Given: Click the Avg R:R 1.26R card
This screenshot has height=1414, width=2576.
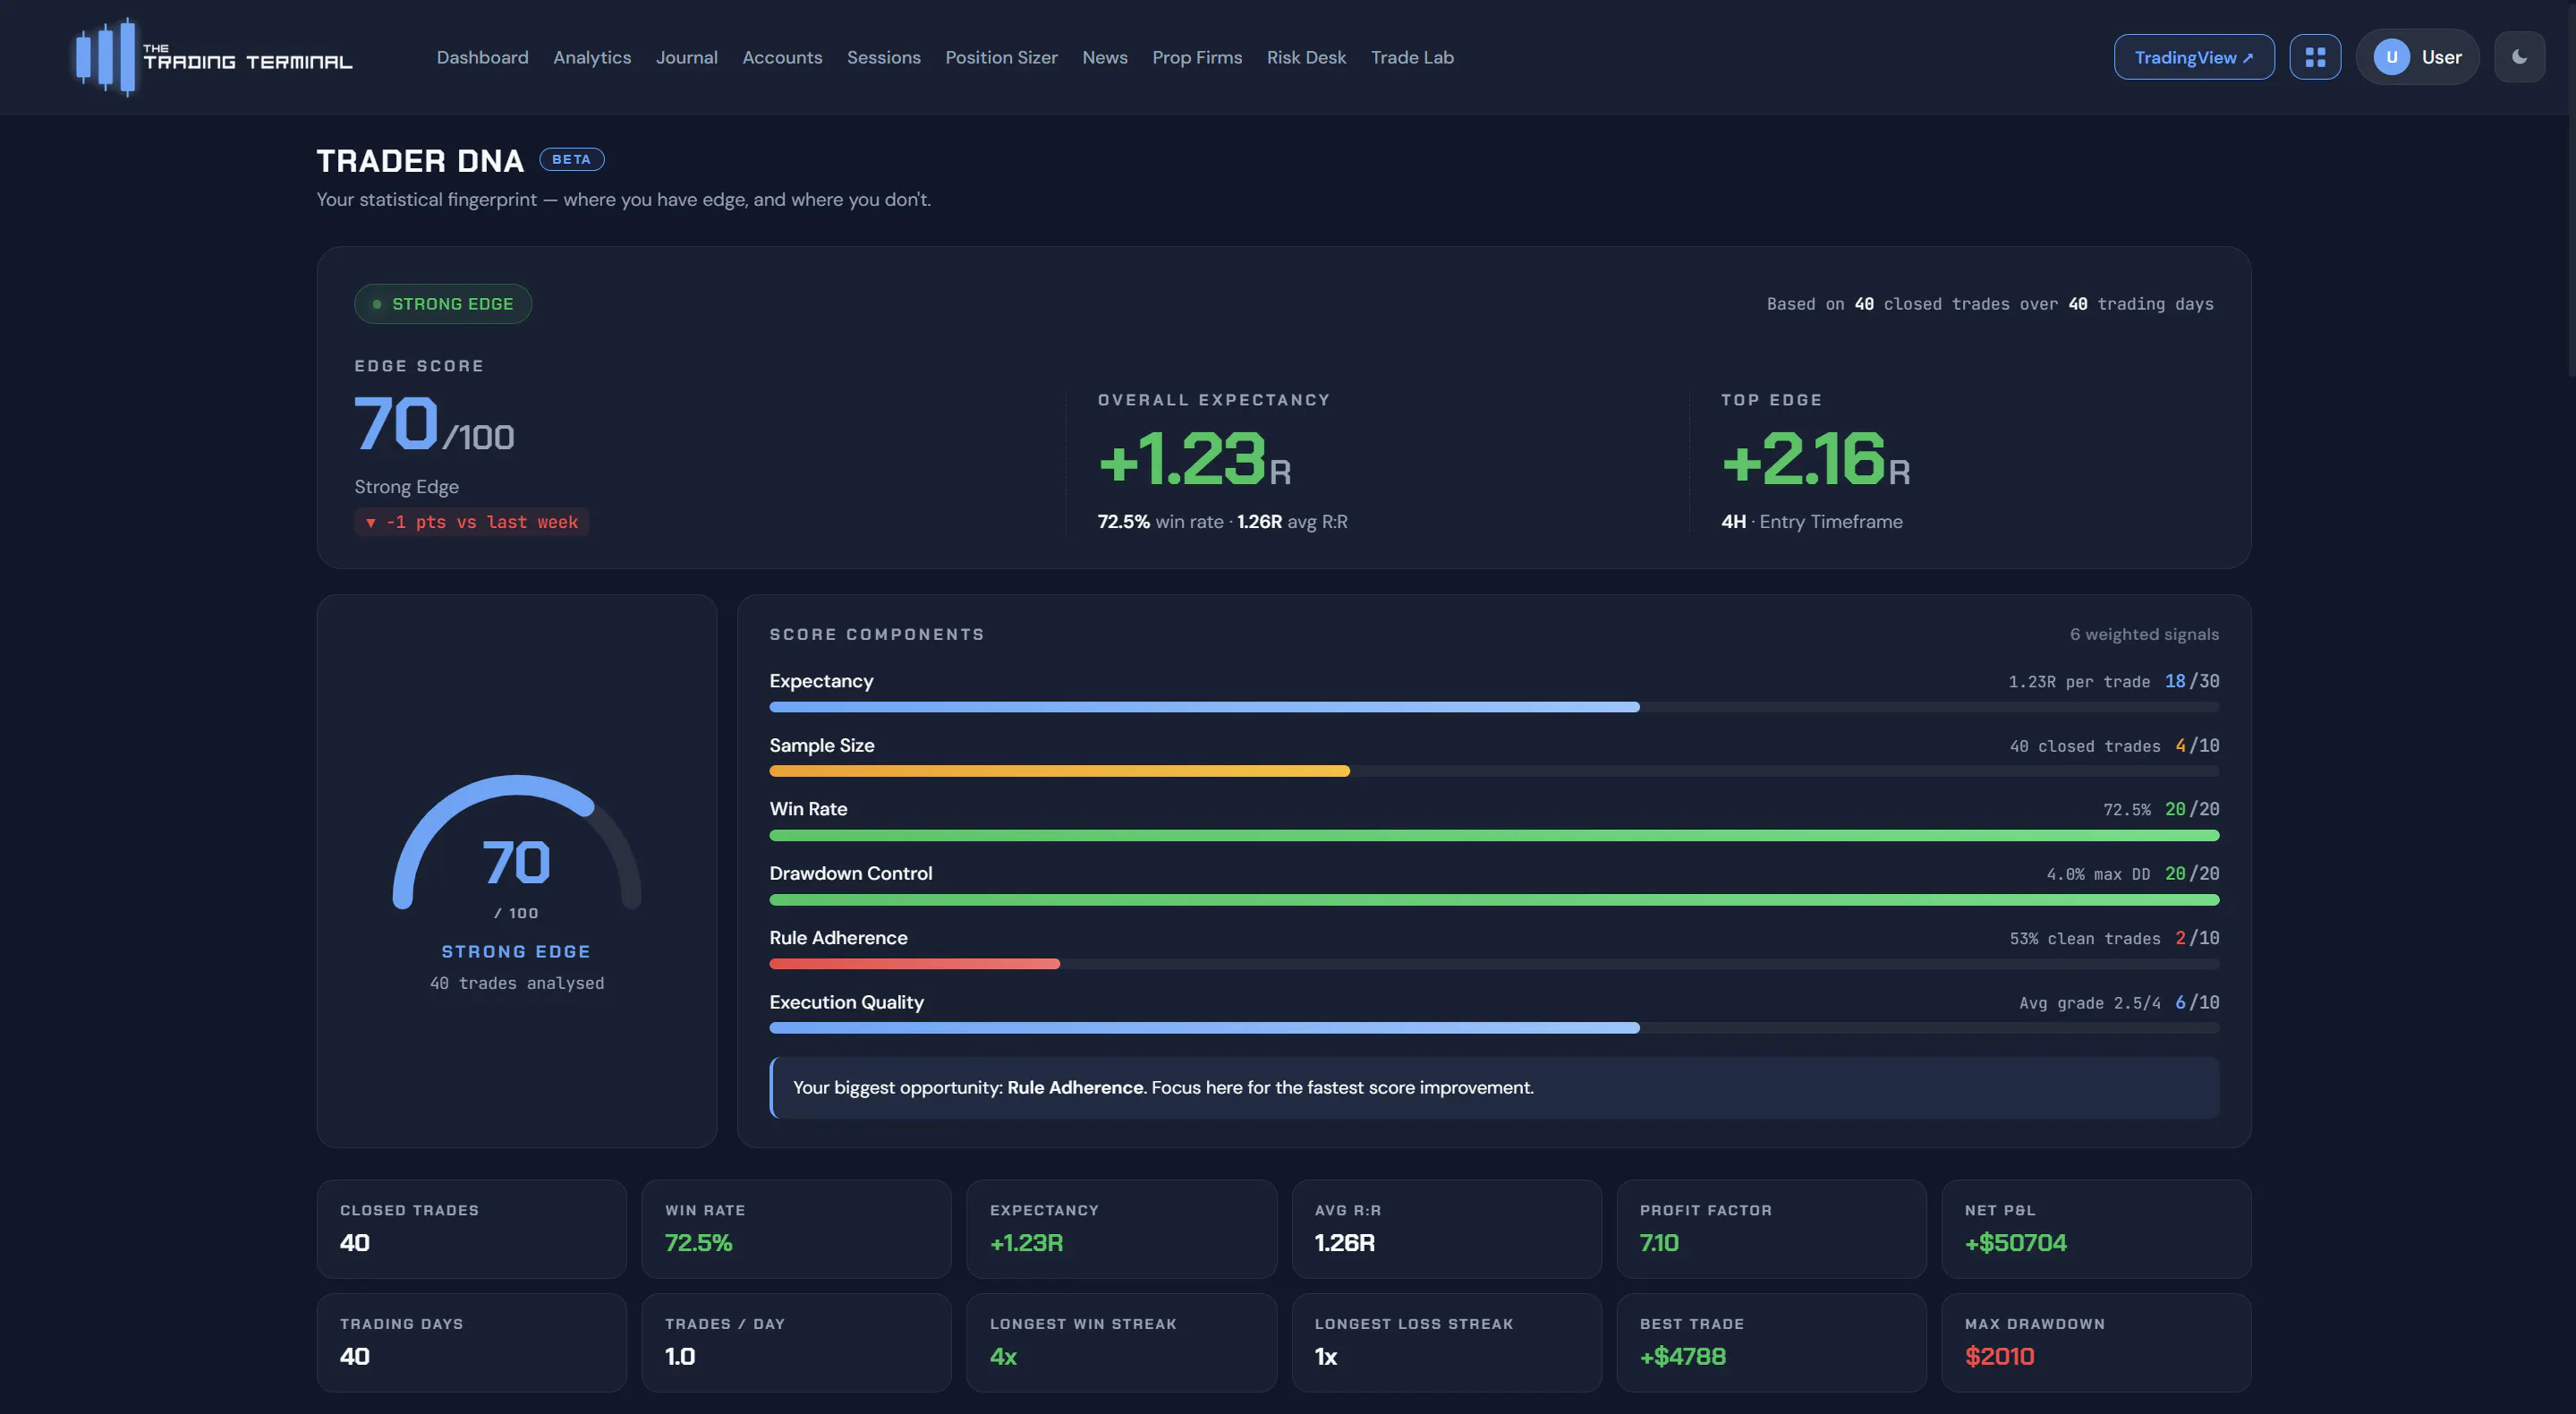Looking at the screenshot, I should (1446, 1228).
